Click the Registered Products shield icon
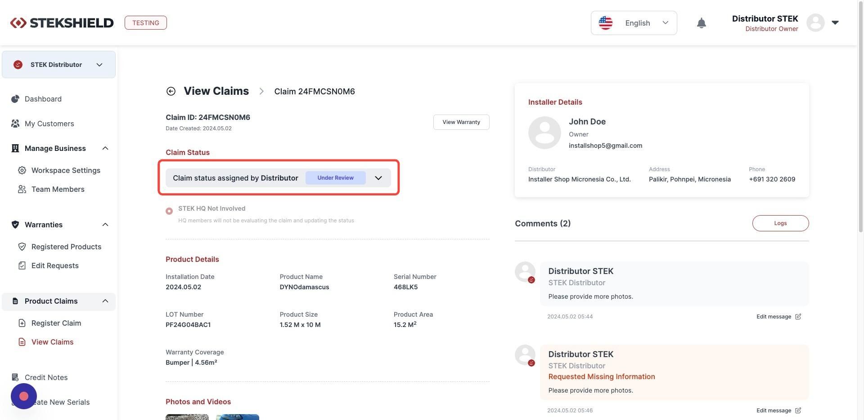The height and width of the screenshot is (420, 864). point(22,247)
